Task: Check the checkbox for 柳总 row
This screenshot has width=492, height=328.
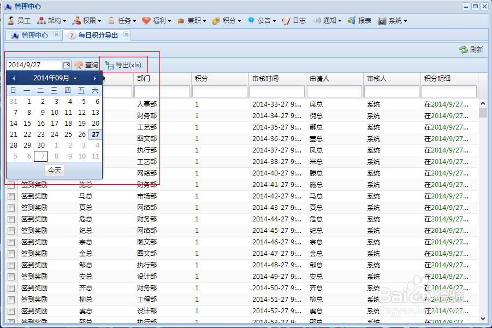Action: [11, 300]
